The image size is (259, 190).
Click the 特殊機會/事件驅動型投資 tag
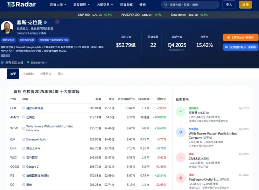click(x=54, y=40)
